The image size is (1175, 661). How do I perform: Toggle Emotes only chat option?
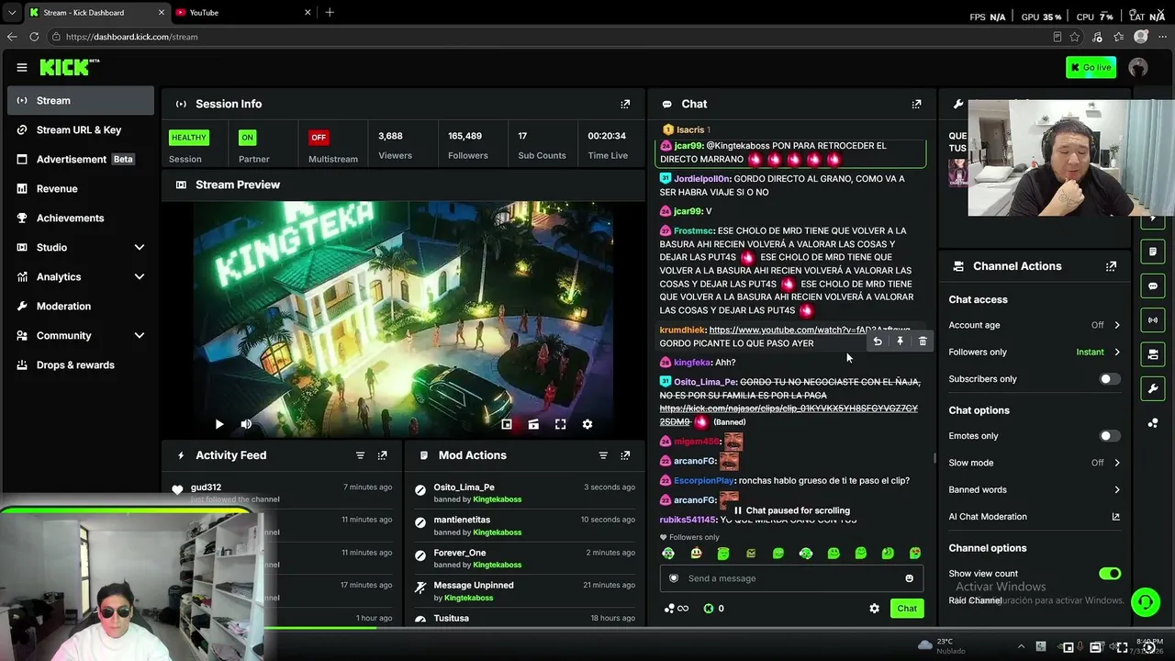(x=1110, y=436)
